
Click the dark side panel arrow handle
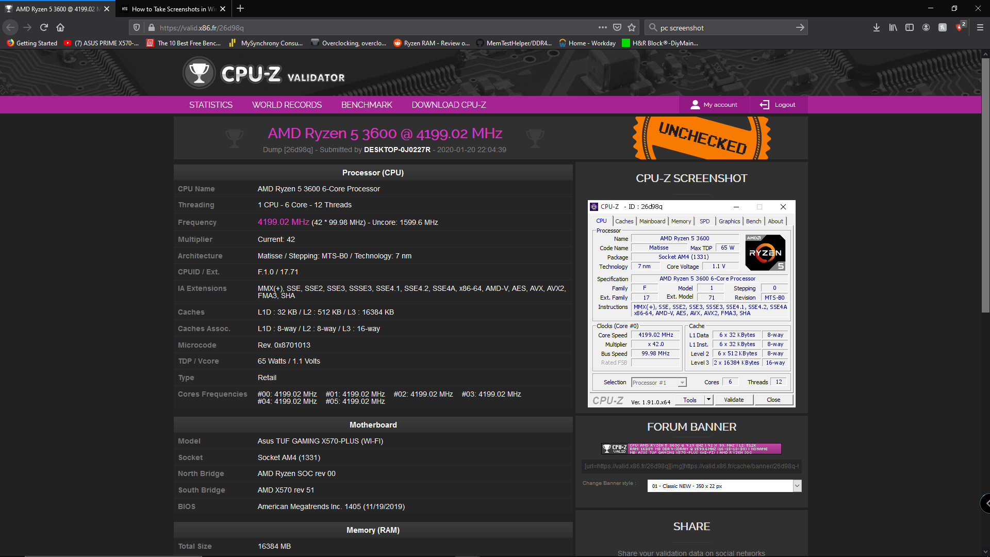tap(985, 503)
